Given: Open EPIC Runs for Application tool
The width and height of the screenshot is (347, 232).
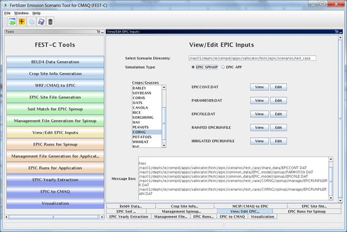Looking at the screenshot, I should pos(55,168).
